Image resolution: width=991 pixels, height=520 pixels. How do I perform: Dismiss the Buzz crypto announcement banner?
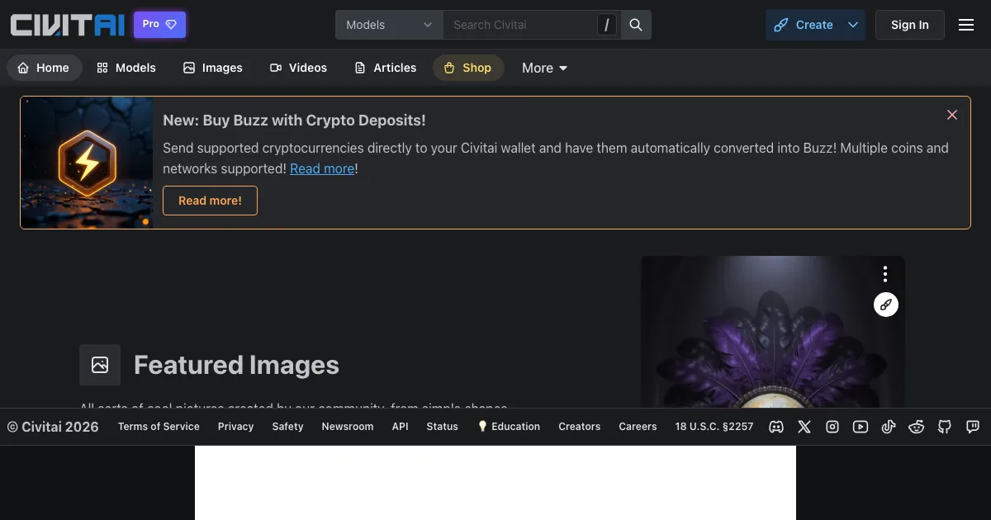click(x=952, y=115)
